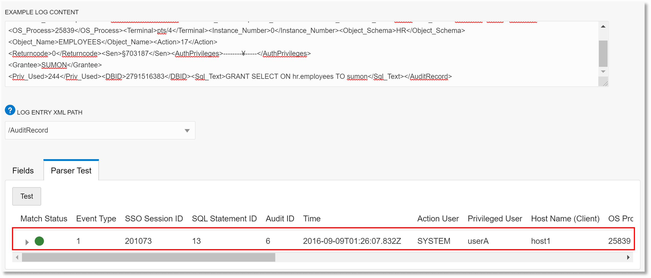The width and height of the screenshot is (651, 278).
Task: Click the left arrow of the horizontal scrollbar
Action: pyautogui.click(x=17, y=257)
